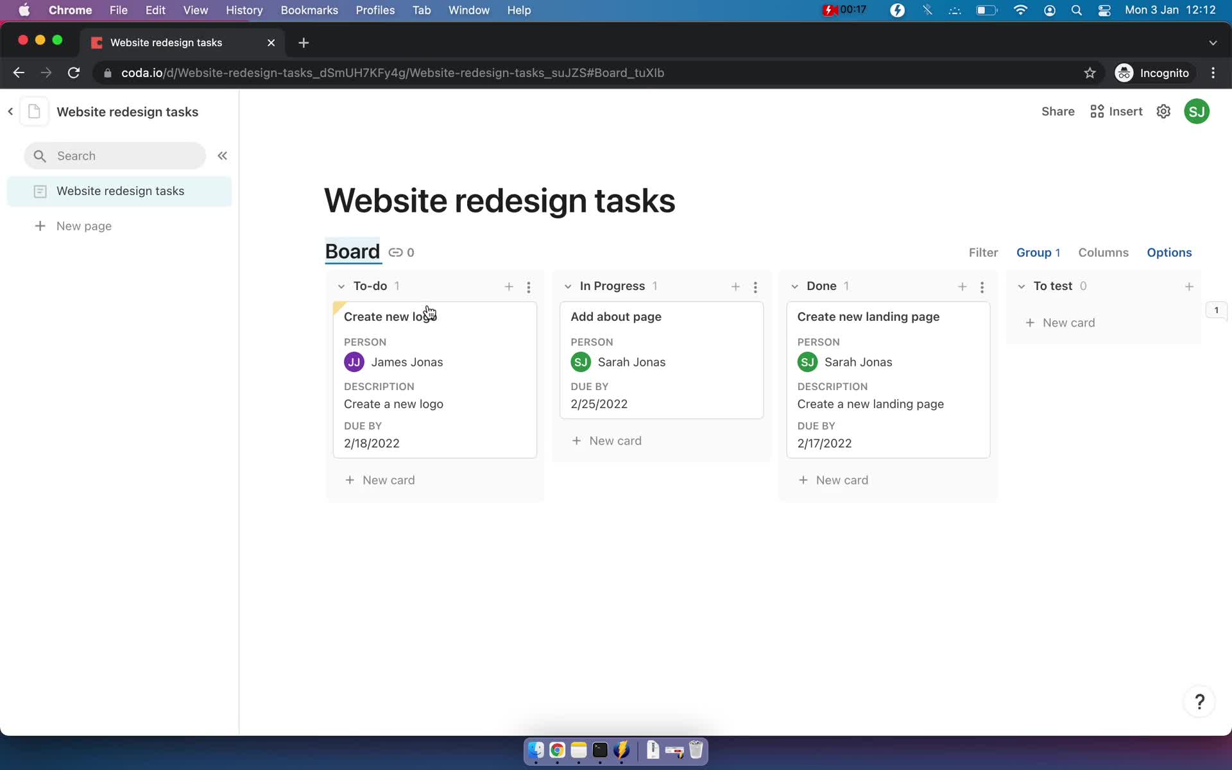Add a card using In Progress plus icon

pos(735,287)
